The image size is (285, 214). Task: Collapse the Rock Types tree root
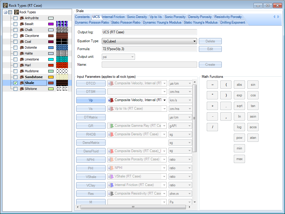[x=6, y=12]
